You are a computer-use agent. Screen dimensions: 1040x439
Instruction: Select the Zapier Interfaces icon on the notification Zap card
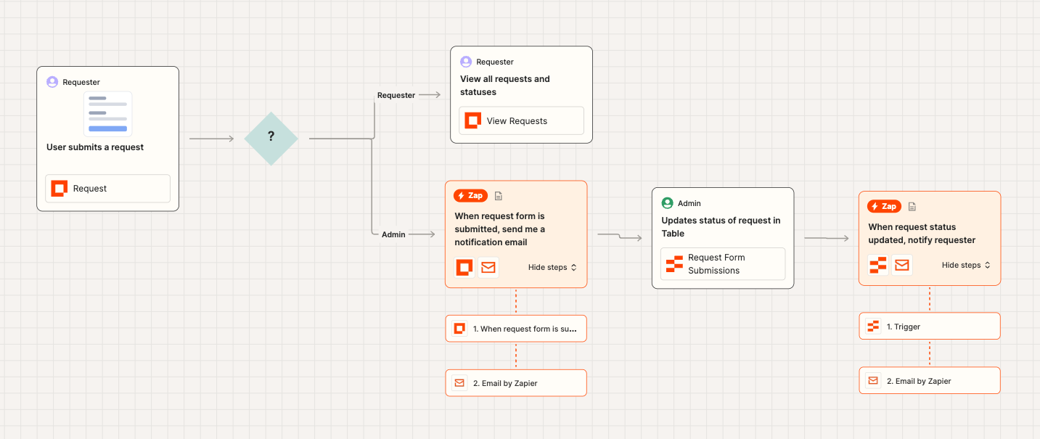[x=464, y=268]
